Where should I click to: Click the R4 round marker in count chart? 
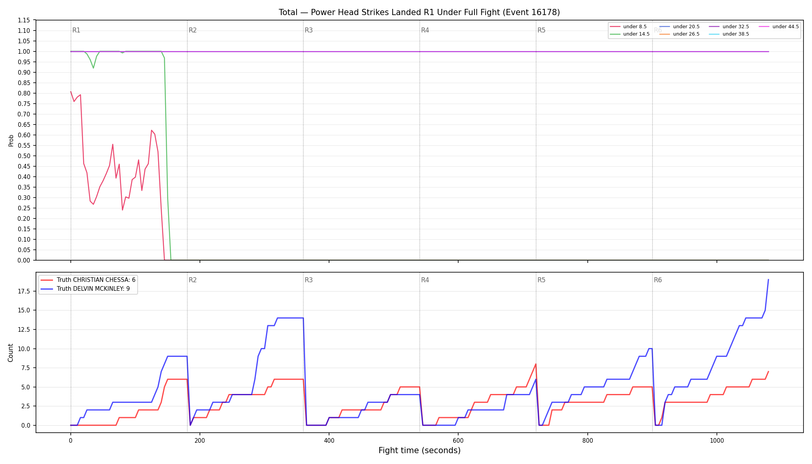click(425, 280)
